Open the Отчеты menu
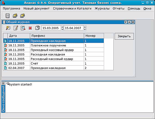 click(119, 9)
